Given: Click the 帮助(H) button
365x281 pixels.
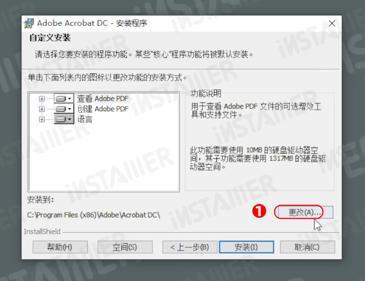Looking at the screenshot, I should (60, 247).
